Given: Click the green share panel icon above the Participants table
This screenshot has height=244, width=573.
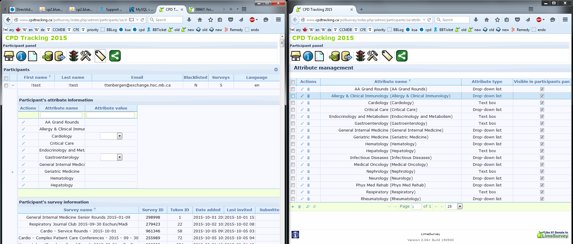Looking at the screenshot, I should [x=115, y=56].
